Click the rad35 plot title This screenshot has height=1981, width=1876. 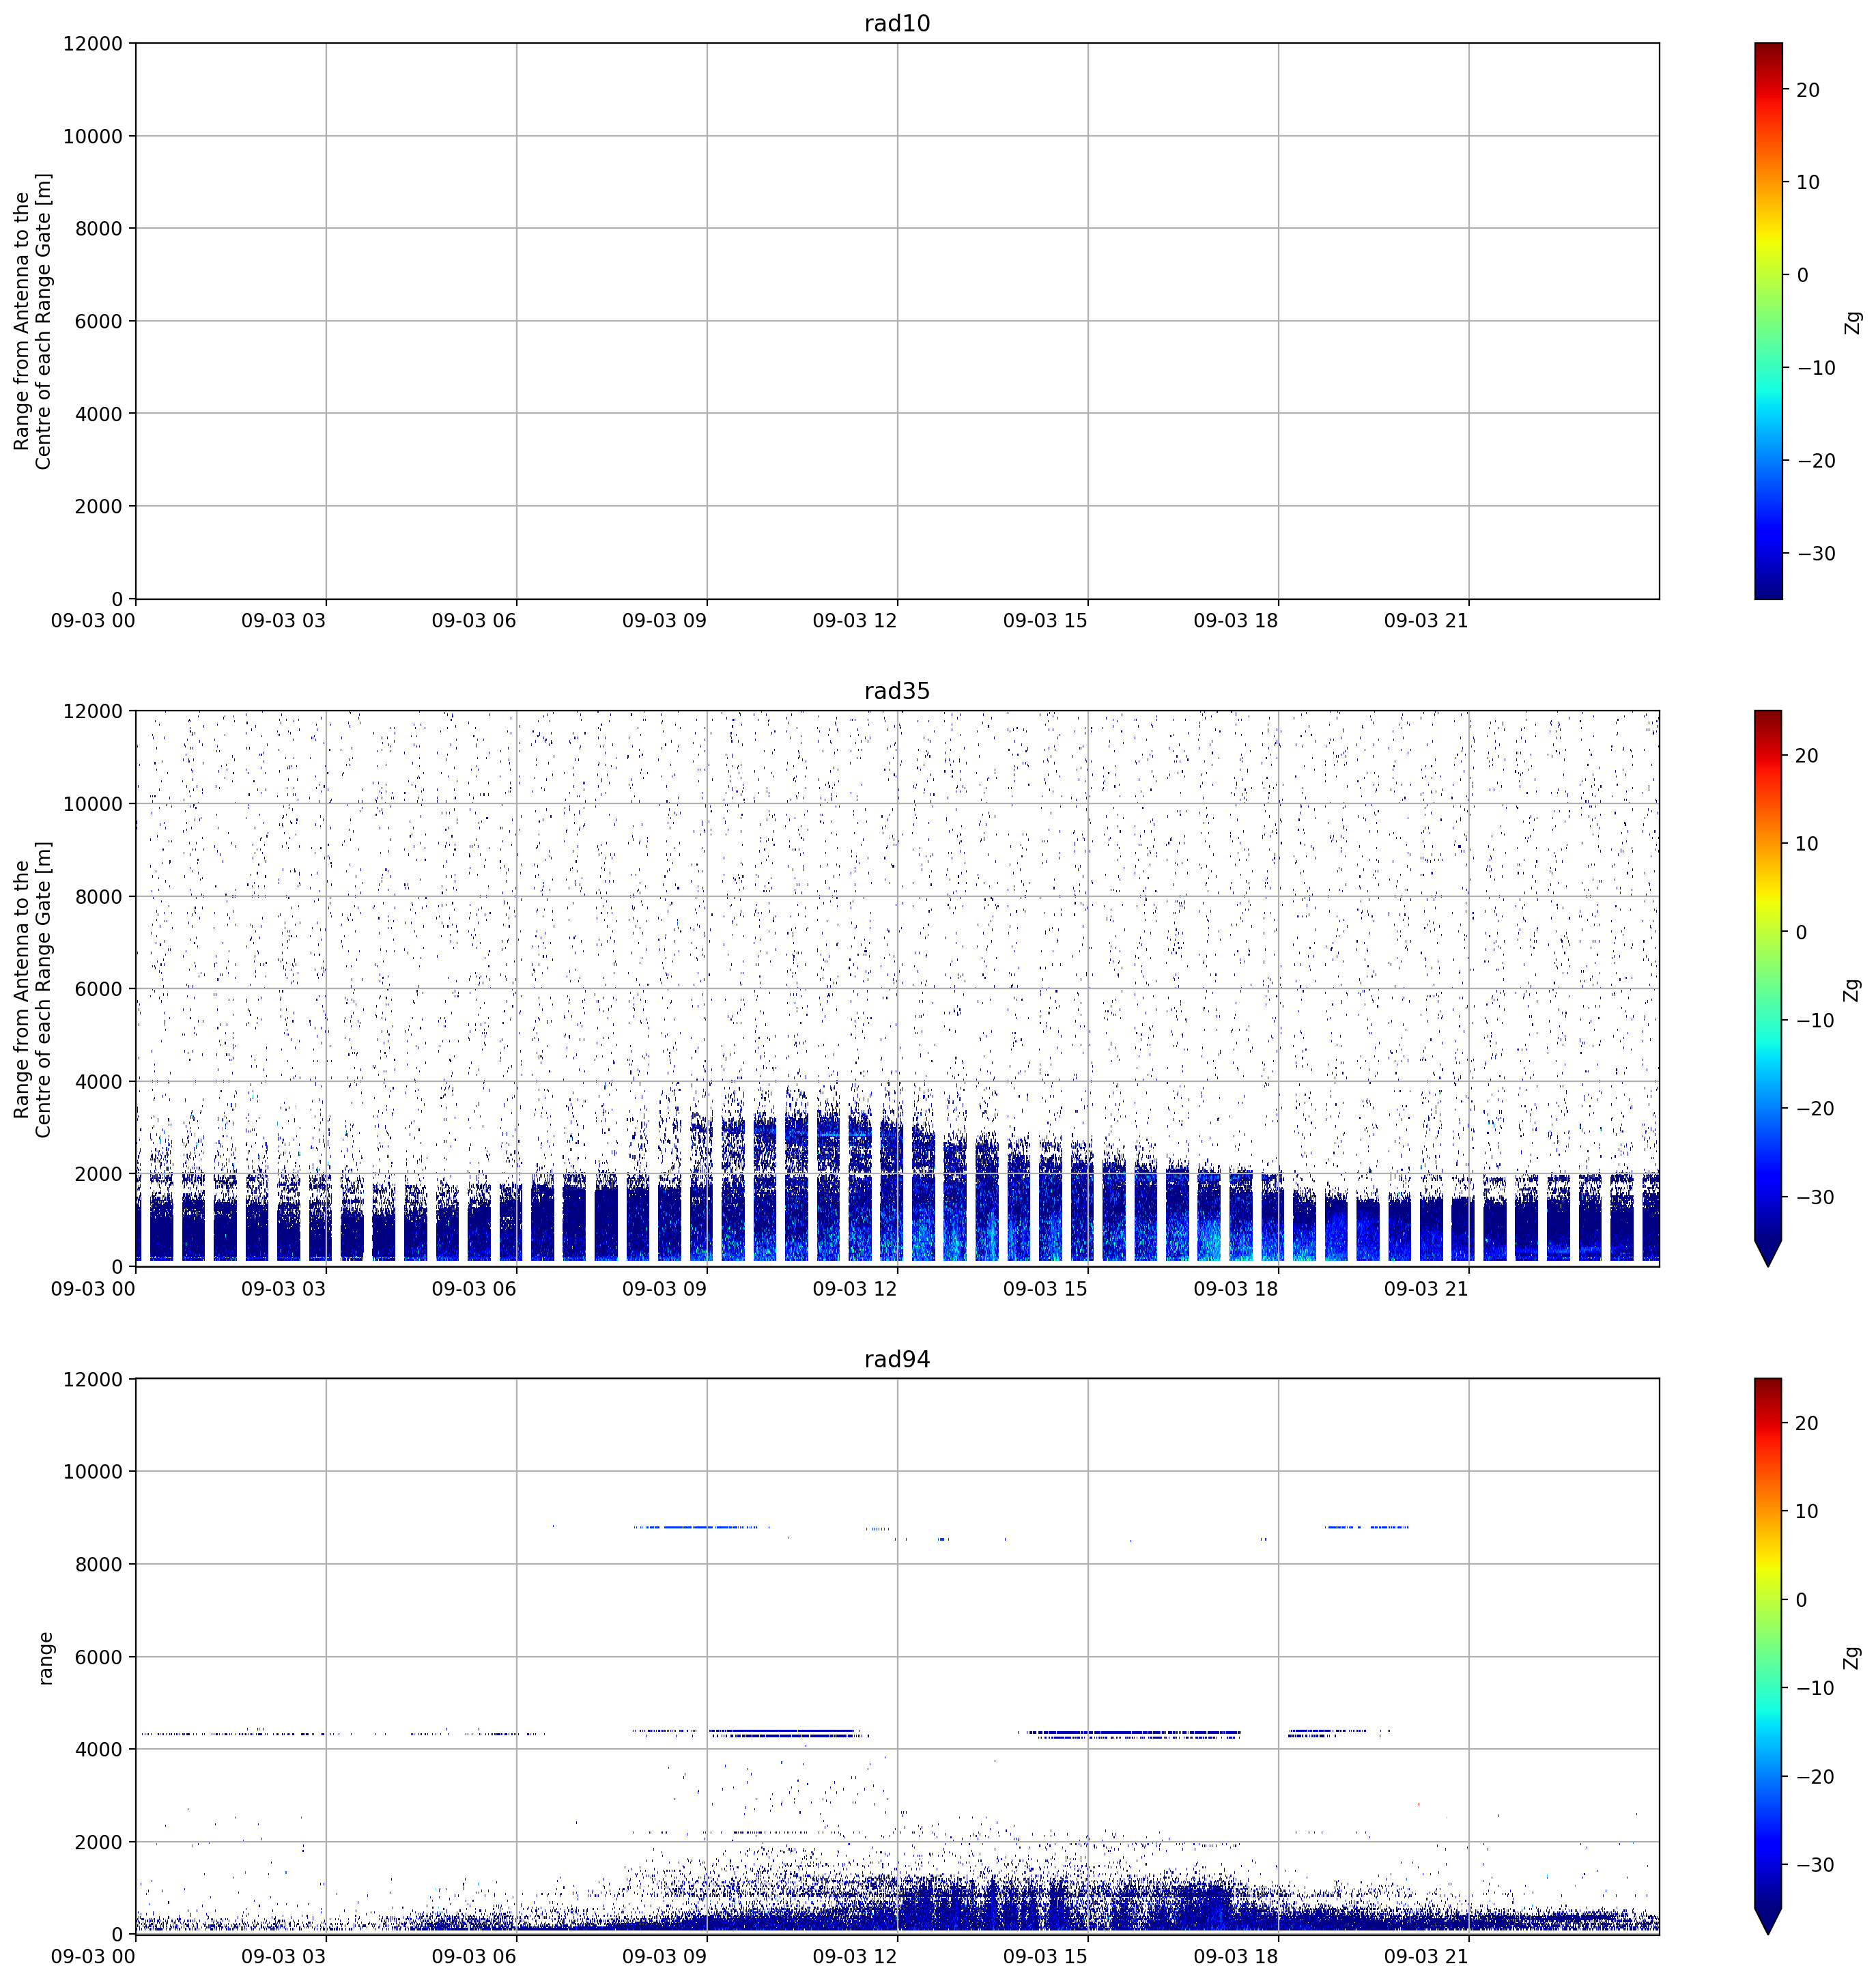897,691
